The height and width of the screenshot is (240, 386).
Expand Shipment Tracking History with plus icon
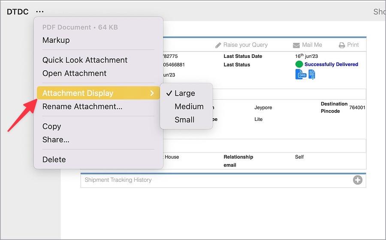pos(357,180)
